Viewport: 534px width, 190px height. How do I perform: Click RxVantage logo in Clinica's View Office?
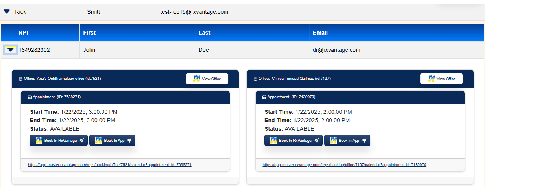432,79
